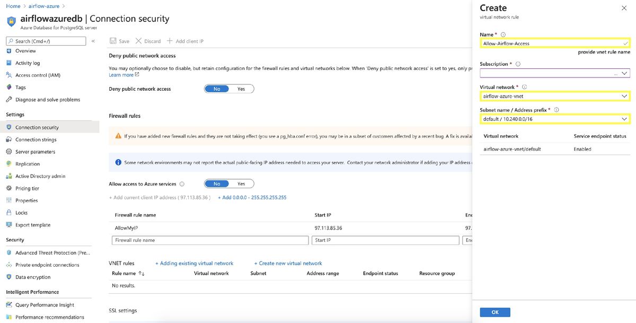The height and width of the screenshot is (323, 636).
Task: Set Allow access to Azure services to No
Action: tap(217, 184)
